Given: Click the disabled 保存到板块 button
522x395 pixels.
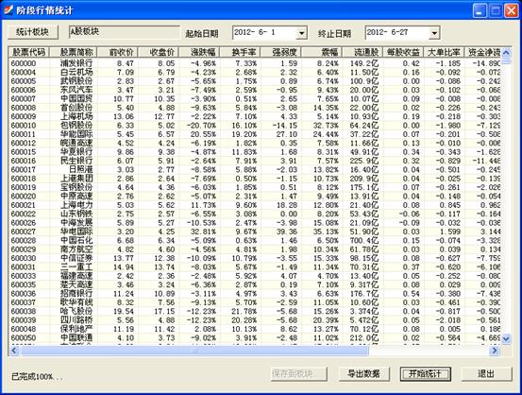Looking at the screenshot, I should [x=298, y=373].
